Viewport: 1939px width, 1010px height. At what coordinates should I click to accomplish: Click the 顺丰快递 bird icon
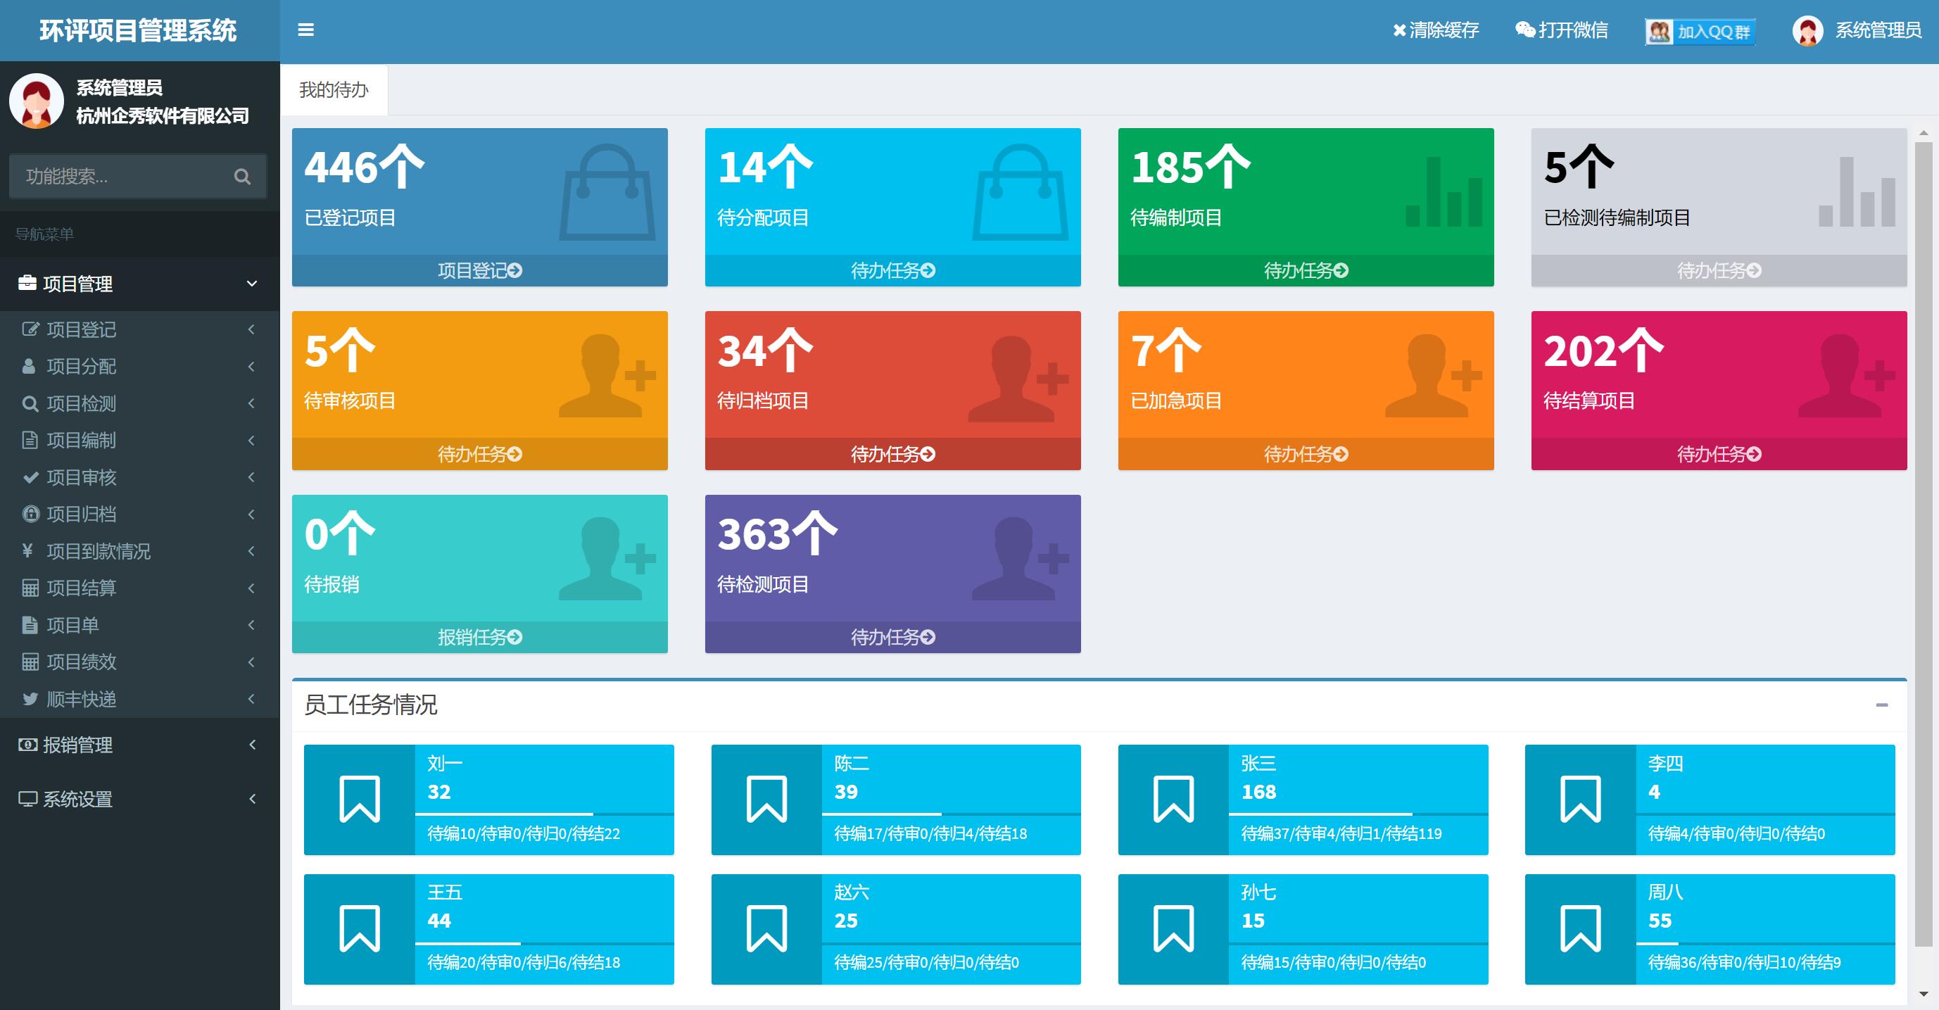(30, 699)
